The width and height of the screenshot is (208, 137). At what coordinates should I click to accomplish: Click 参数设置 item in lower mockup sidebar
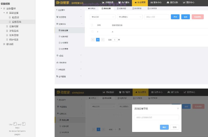click(70, 120)
